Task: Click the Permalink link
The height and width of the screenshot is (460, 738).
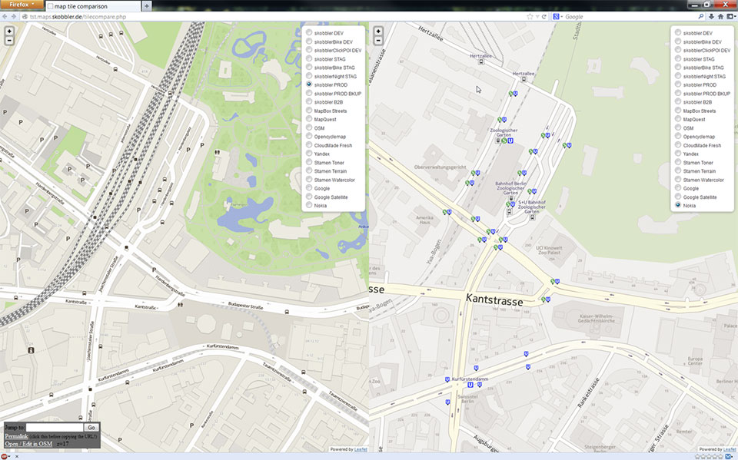Action: tap(16, 435)
